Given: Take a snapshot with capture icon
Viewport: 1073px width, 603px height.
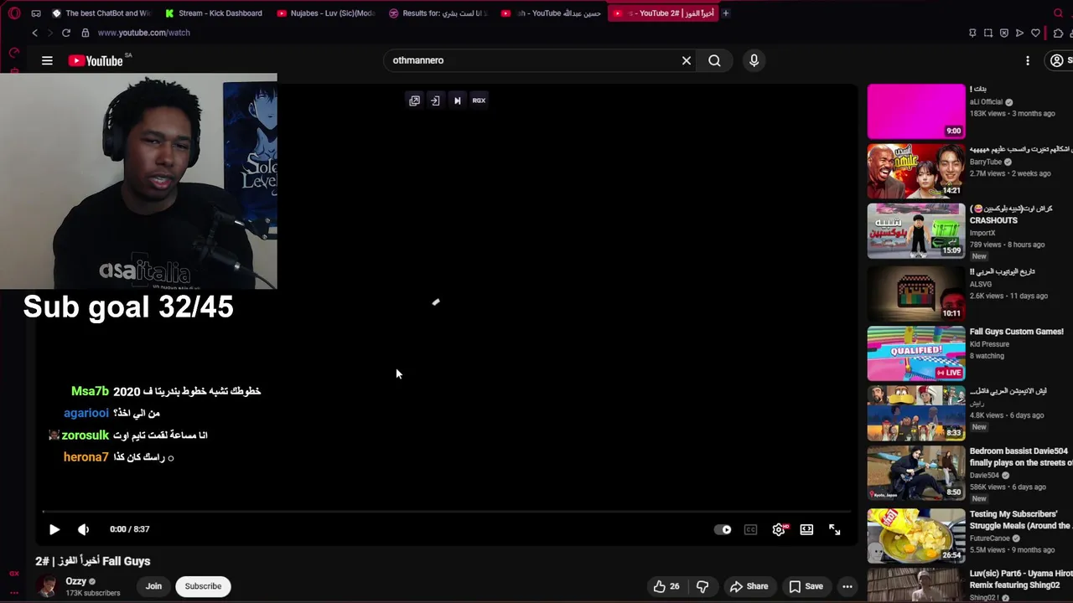Looking at the screenshot, I should [988, 33].
